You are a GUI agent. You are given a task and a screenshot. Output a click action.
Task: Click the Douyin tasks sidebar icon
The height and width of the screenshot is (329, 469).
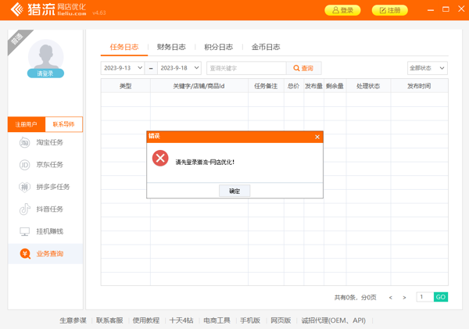24,209
